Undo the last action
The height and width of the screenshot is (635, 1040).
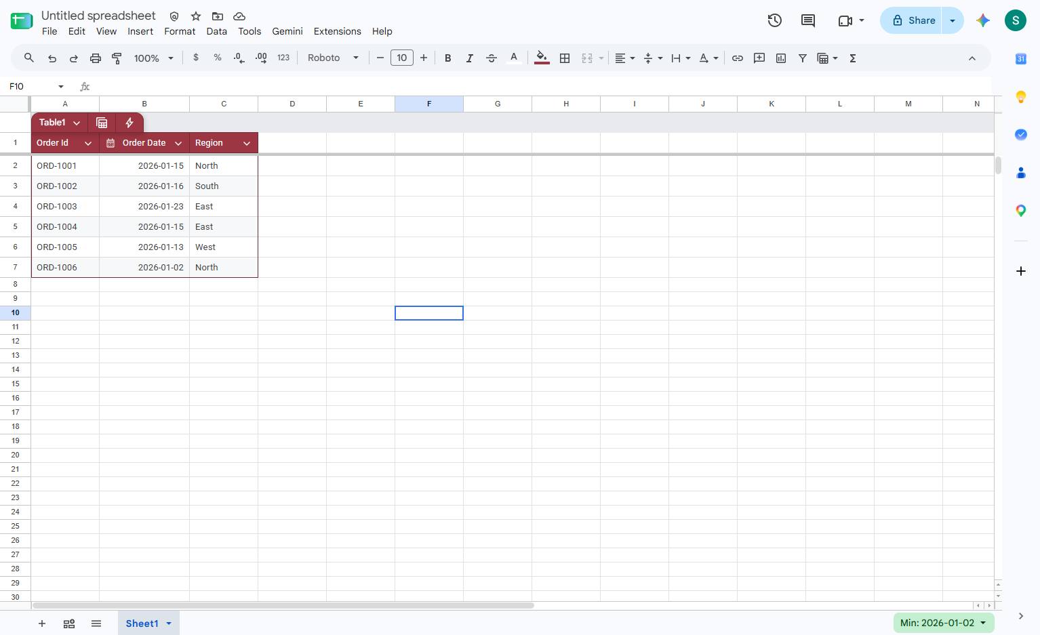point(52,58)
